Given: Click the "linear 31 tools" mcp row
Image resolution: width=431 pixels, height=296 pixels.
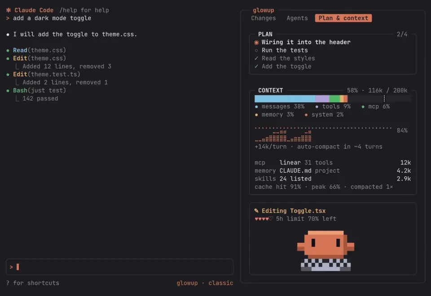Looking at the screenshot, I should 333,163.
